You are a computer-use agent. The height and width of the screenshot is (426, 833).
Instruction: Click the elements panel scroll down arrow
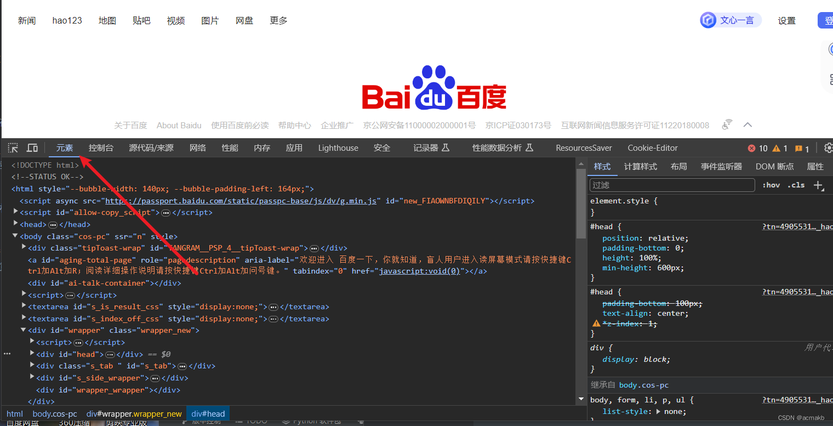pos(581,399)
